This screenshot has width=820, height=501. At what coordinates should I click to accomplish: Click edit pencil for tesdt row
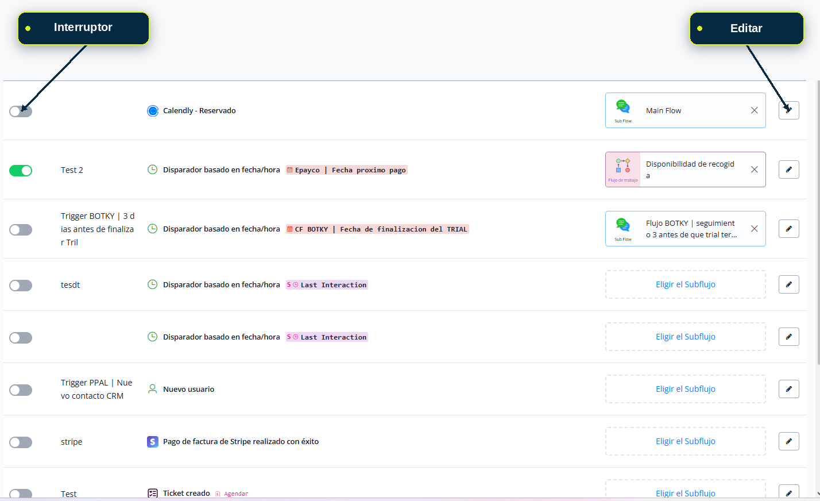coord(789,284)
